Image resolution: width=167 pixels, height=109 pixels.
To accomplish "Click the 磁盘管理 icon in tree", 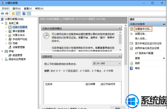I will (10, 55).
